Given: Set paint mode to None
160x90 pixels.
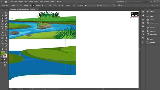Looking at the screenshot, I should (x=6, y=59).
